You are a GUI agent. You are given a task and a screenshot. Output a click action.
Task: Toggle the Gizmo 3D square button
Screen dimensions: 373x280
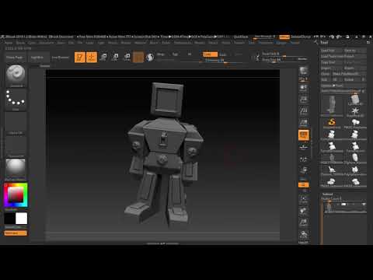pyautogui.click(x=138, y=58)
